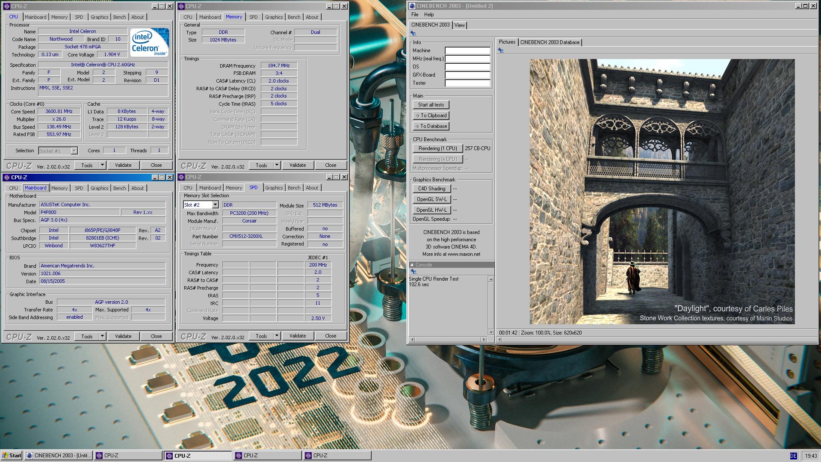
Task: Click the 257 CB-CPU result text
Action: pos(477,148)
